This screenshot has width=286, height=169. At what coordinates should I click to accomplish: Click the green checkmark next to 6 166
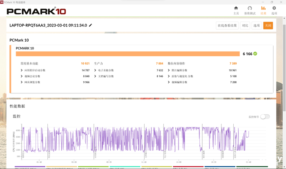tap(255, 53)
